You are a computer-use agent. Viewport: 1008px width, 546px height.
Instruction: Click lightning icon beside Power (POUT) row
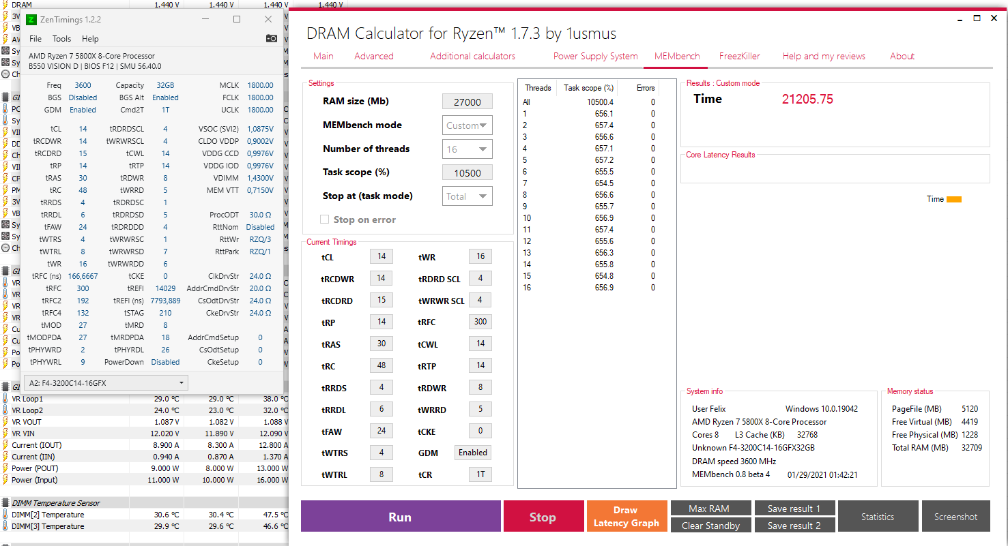point(5,468)
